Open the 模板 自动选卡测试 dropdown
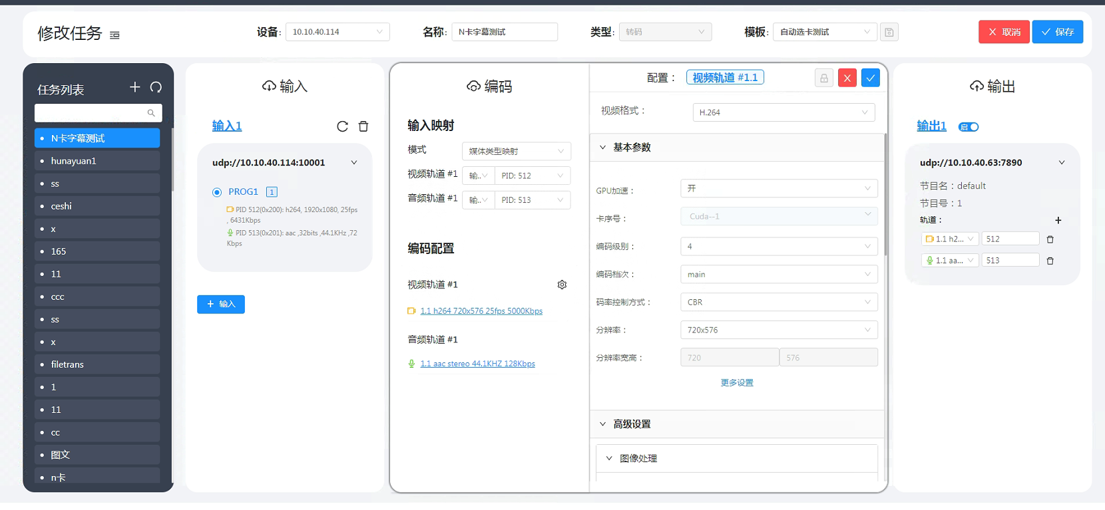This screenshot has width=1105, height=510. (825, 32)
